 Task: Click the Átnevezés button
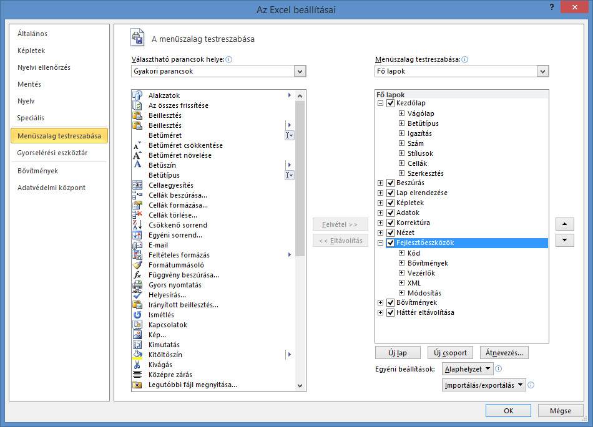click(504, 353)
